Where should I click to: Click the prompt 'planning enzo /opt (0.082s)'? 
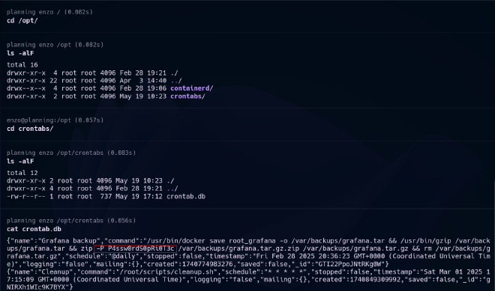tap(55, 45)
